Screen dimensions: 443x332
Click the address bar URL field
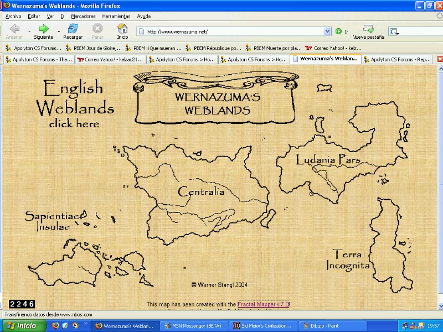[233, 32]
